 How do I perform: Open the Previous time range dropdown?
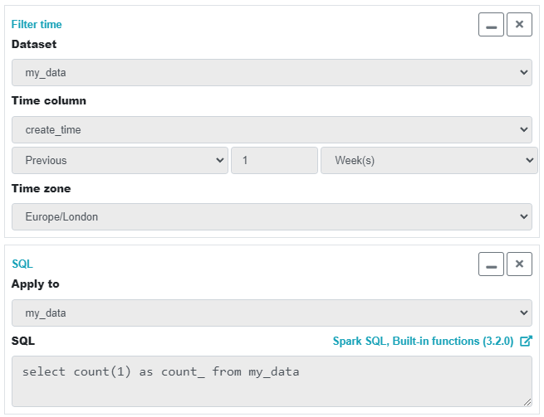tap(120, 160)
